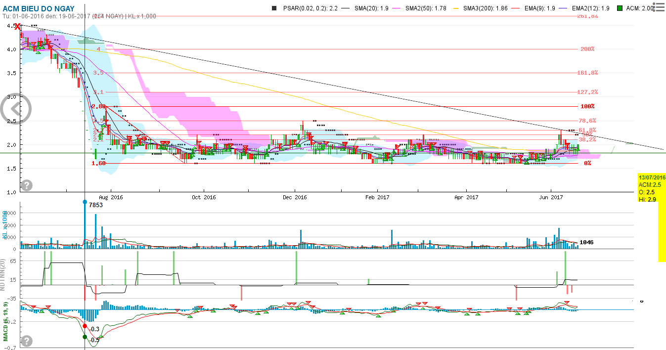Click the green -0.5 MACD point
This screenshot has width=666, height=350.
(x=85, y=337)
